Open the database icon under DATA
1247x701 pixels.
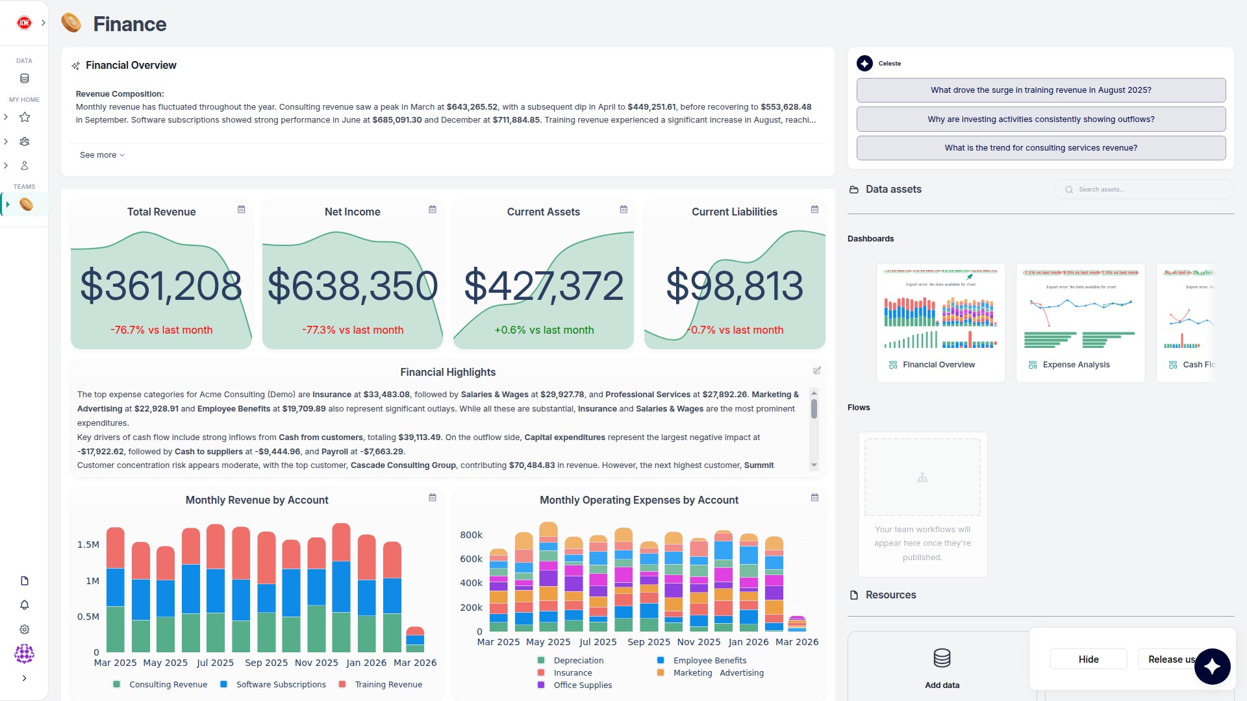click(x=25, y=79)
